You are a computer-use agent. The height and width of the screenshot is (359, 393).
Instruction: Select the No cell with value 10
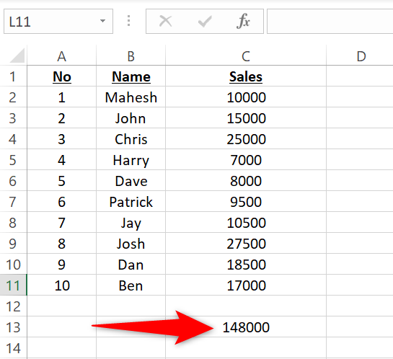tap(62, 285)
